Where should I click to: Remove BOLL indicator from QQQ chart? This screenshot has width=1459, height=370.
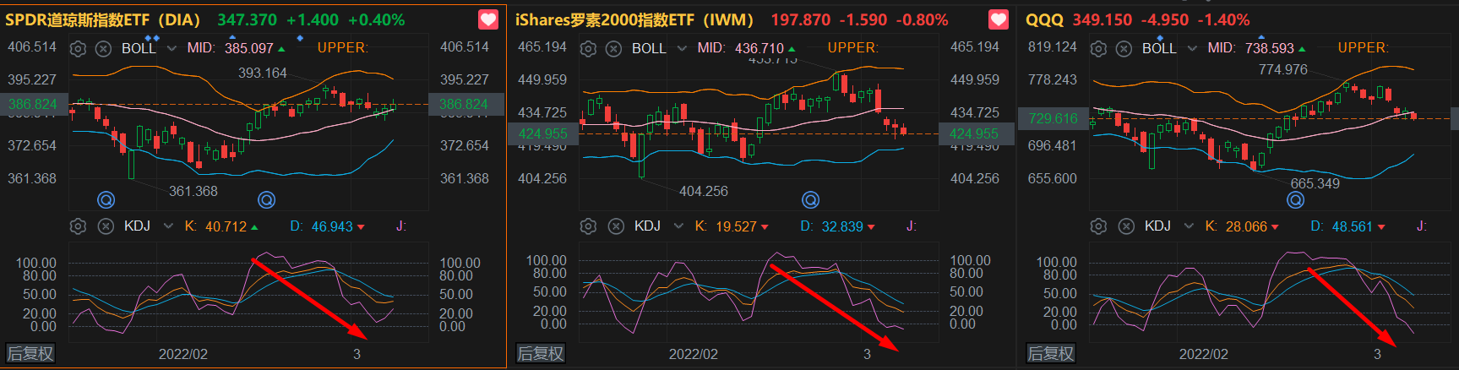click(x=1124, y=49)
